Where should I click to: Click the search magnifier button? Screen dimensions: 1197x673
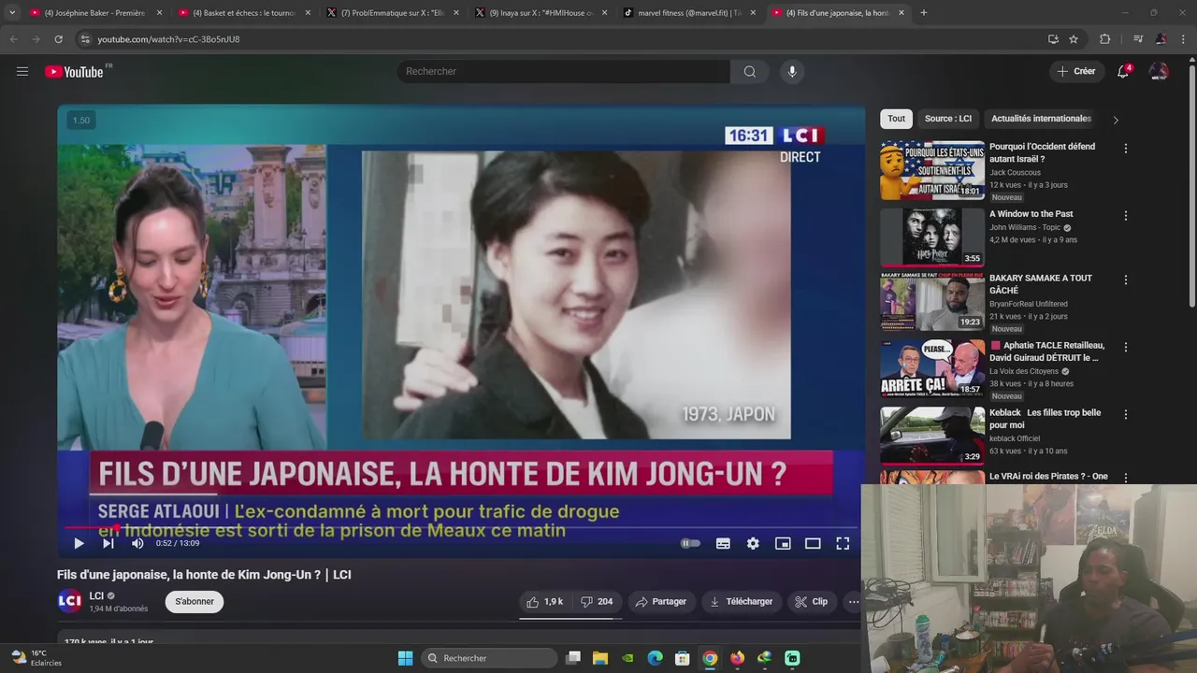pyautogui.click(x=750, y=72)
